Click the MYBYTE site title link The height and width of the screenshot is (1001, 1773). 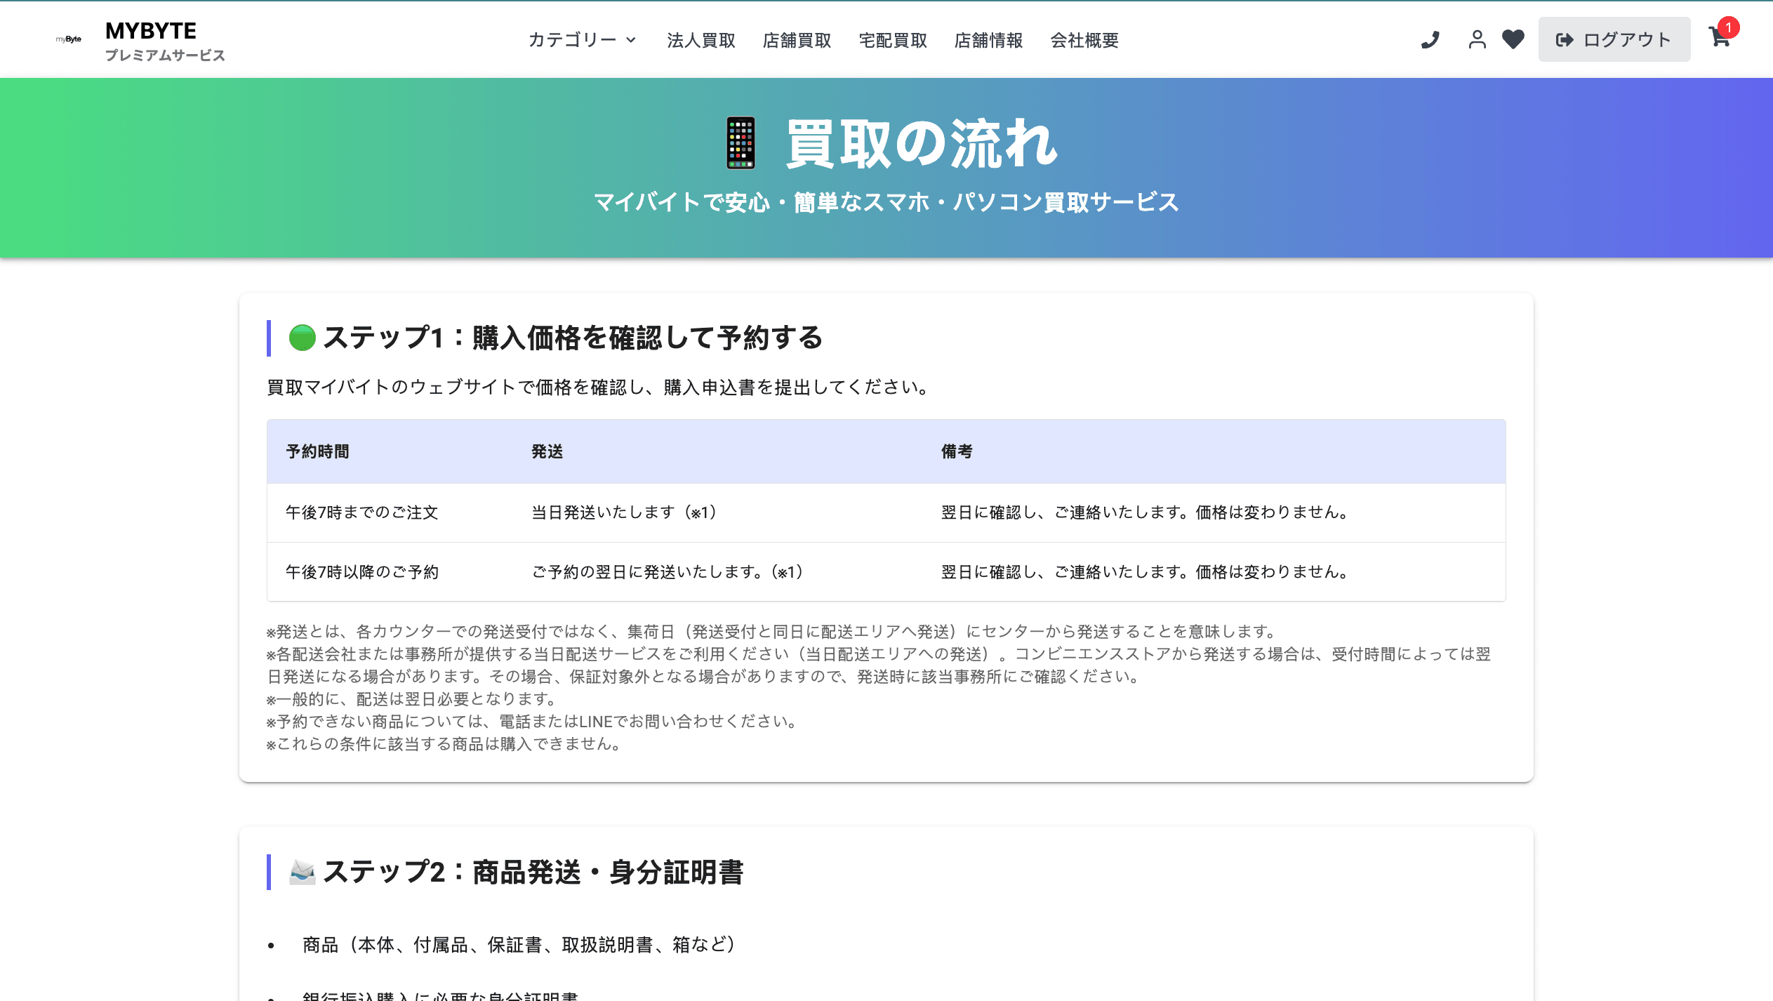click(x=151, y=31)
